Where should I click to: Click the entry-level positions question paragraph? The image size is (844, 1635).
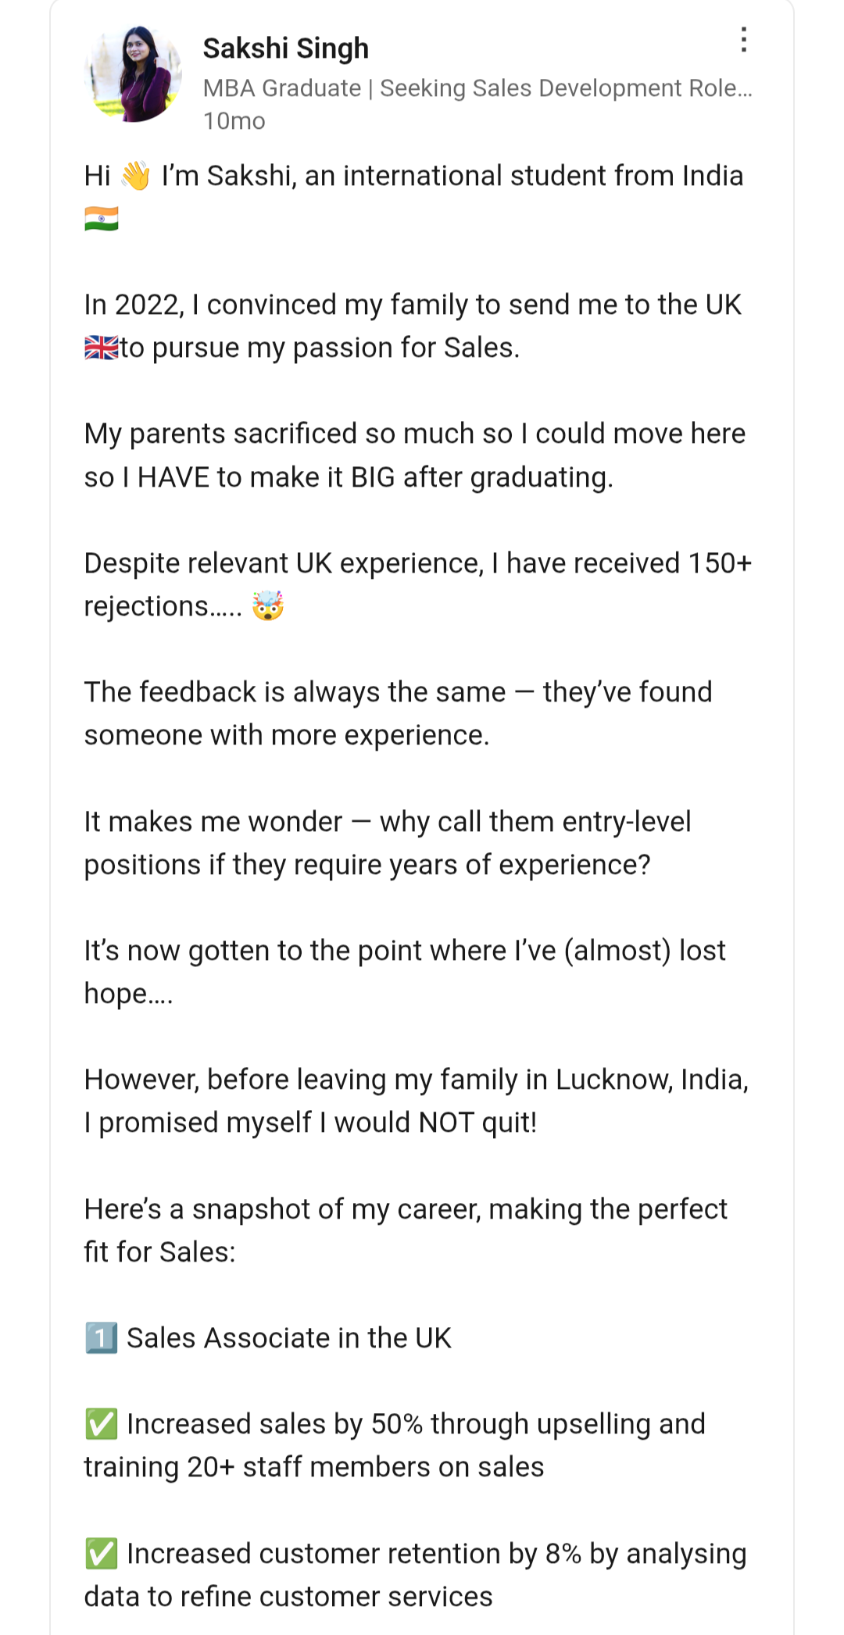[x=387, y=843]
